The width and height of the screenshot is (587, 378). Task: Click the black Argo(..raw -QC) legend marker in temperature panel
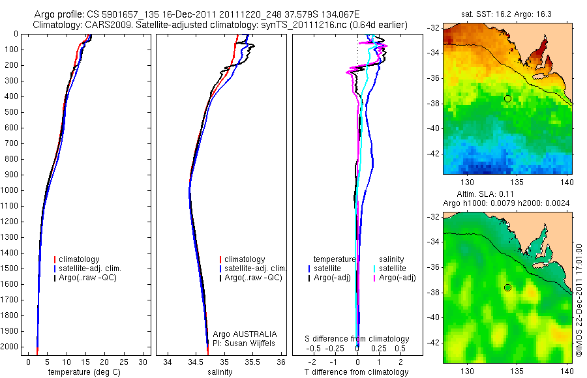click(55, 278)
